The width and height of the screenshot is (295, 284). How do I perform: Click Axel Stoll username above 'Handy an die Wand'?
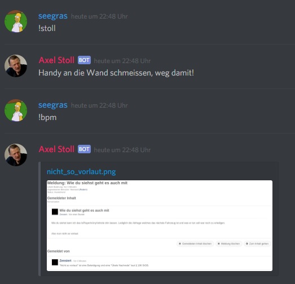(56, 60)
